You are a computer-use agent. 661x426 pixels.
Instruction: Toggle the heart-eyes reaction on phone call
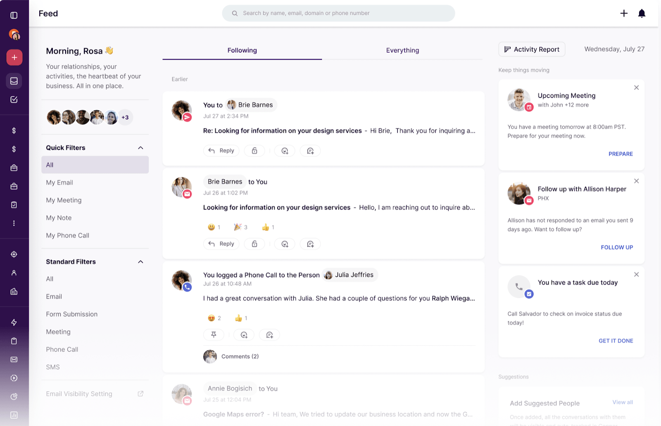coord(214,318)
